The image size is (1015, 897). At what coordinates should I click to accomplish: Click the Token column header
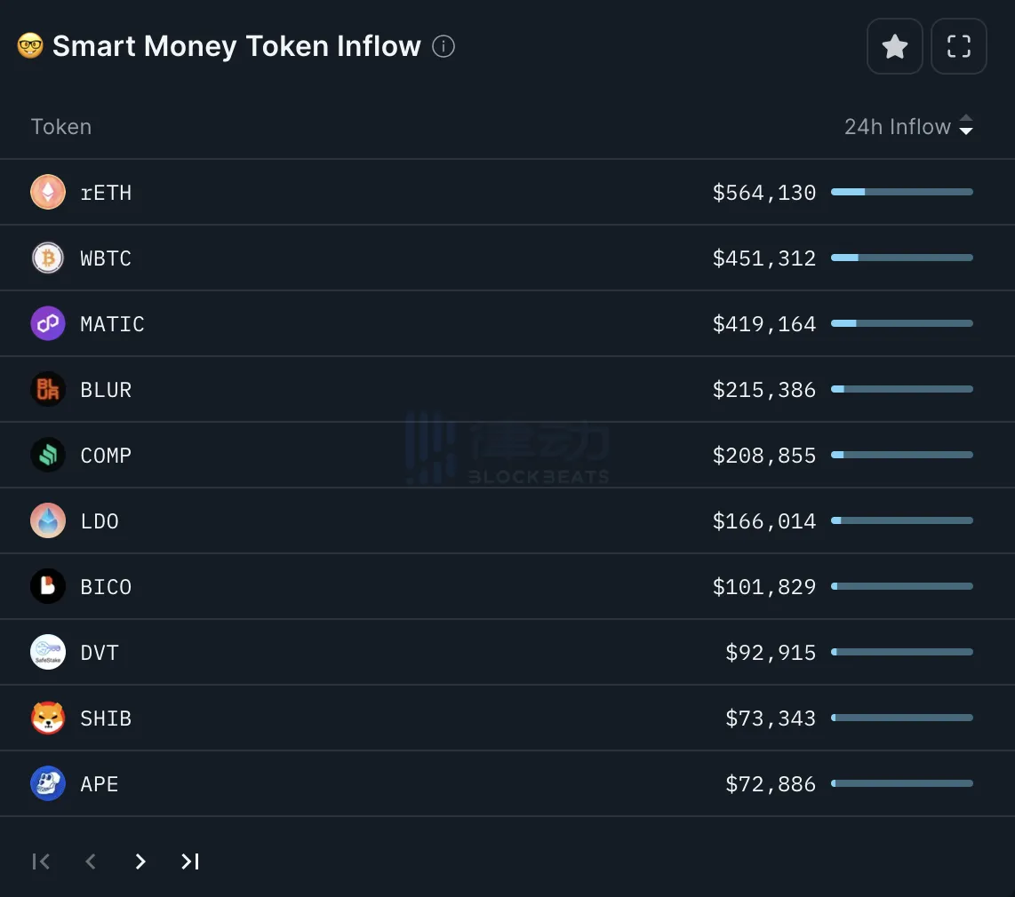61,127
